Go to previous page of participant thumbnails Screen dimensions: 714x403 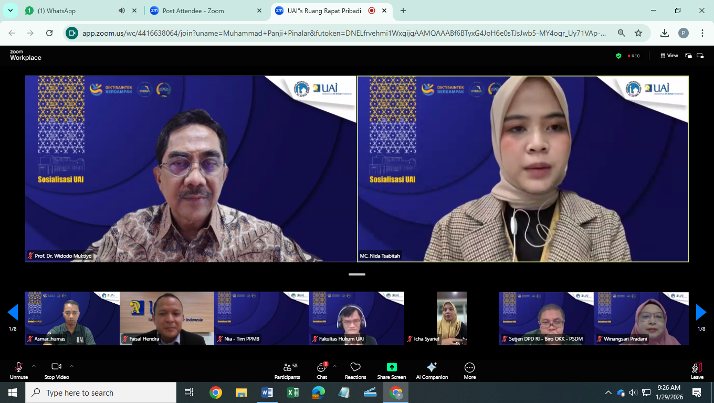pos(13,312)
